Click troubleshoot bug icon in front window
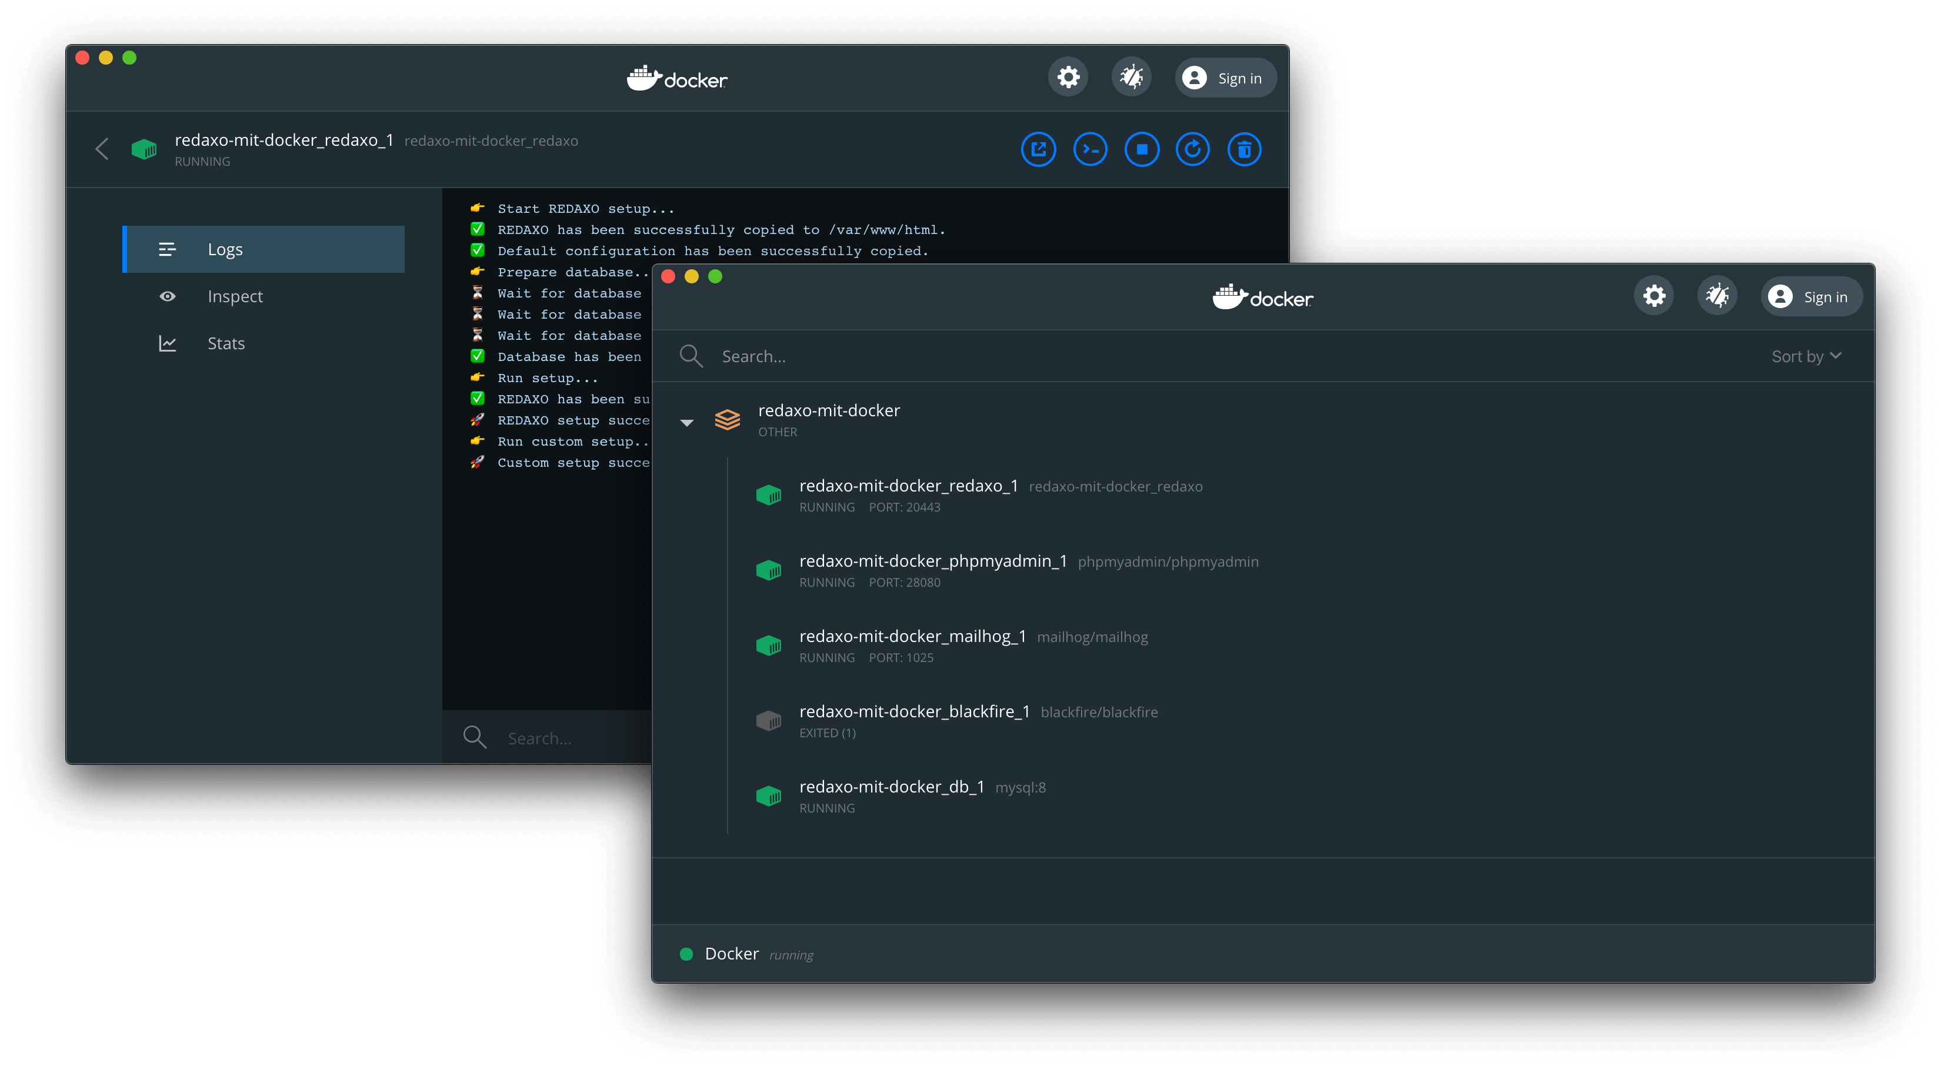 coord(1717,296)
